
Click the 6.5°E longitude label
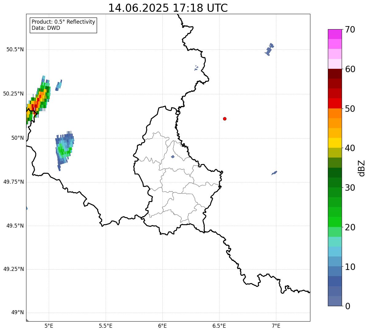click(x=219, y=326)
